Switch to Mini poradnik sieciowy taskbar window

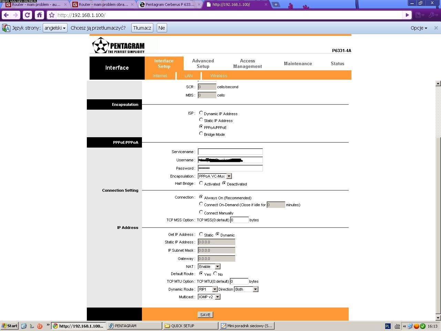[x=247, y=326]
